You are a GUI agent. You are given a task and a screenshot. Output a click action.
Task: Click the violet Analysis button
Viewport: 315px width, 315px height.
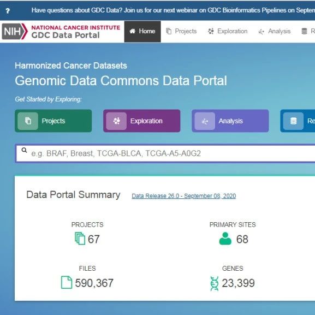coord(230,121)
